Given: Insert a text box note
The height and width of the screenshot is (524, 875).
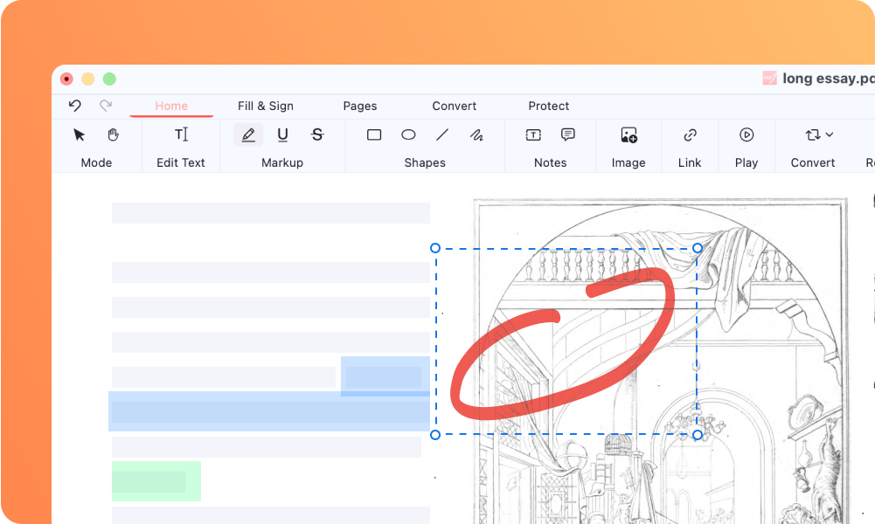Looking at the screenshot, I should [x=533, y=134].
